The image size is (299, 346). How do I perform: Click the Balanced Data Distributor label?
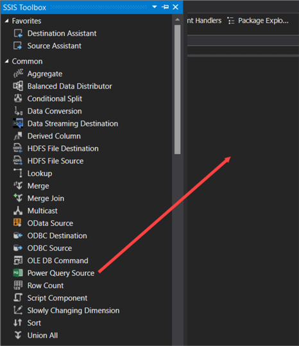click(x=70, y=86)
